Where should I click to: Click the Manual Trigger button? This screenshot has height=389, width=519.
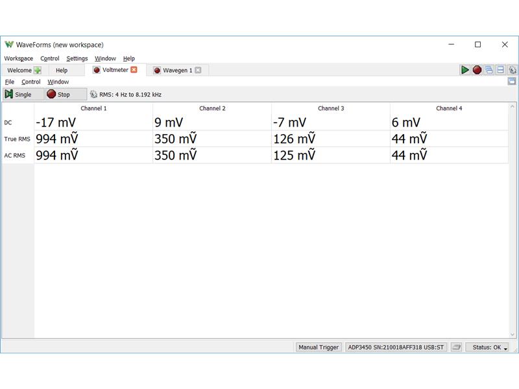(319, 347)
